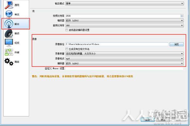This screenshot has height=126, width=190.
Task: Open the 串流 (Stream) globe icon section
Action: pyautogui.click(x=12, y=14)
